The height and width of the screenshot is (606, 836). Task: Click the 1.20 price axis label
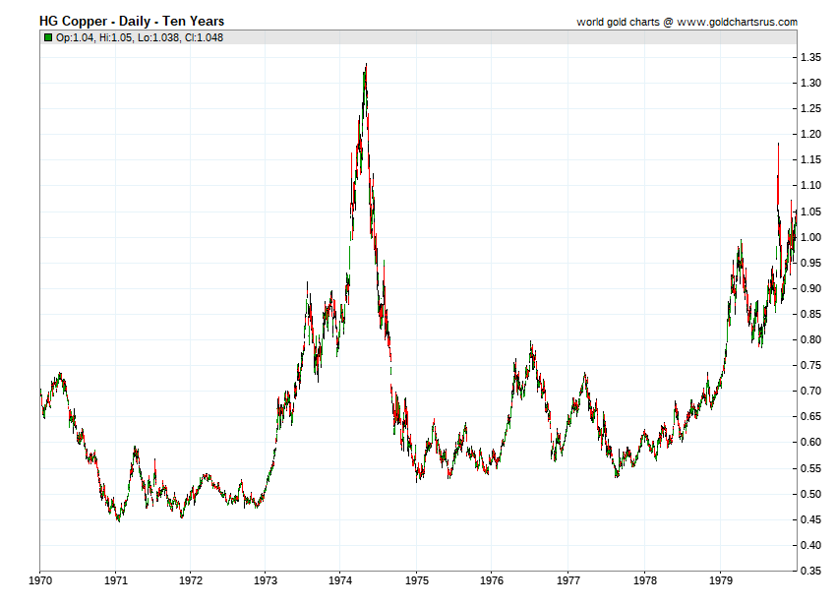point(811,135)
